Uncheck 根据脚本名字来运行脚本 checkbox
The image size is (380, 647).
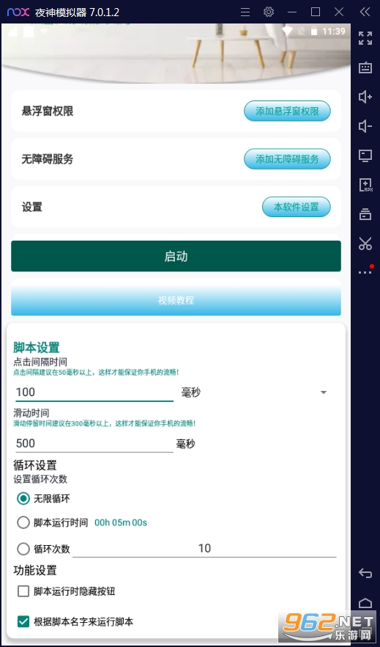[x=23, y=621]
